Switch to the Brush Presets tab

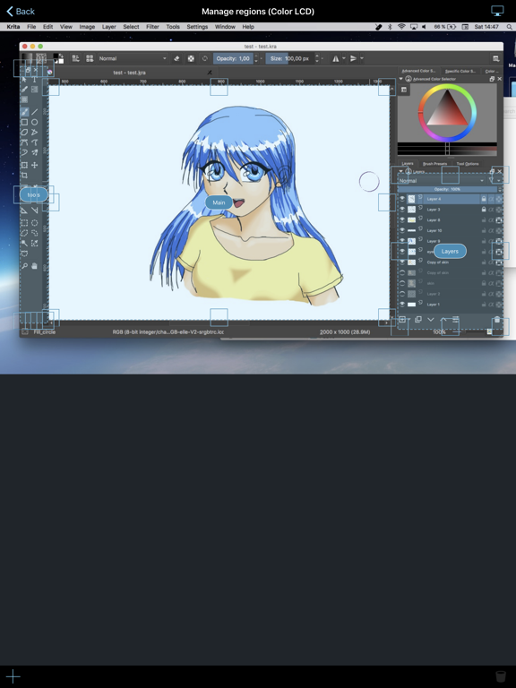pyautogui.click(x=434, y=164)
